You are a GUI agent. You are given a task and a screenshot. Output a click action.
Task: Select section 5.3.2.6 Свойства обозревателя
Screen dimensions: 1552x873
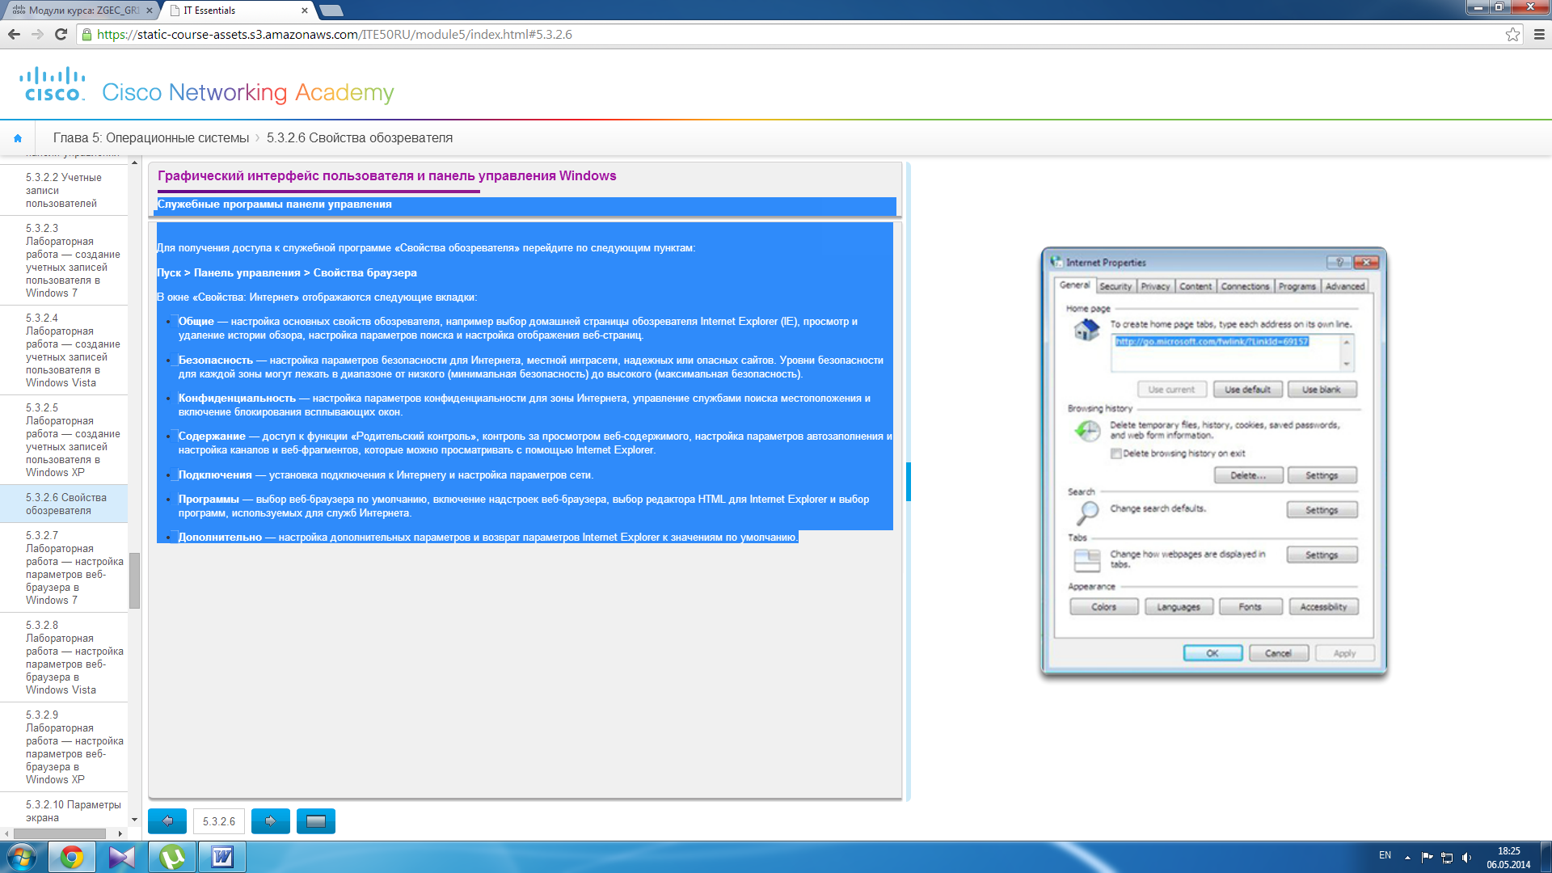(x=65, y=504)
